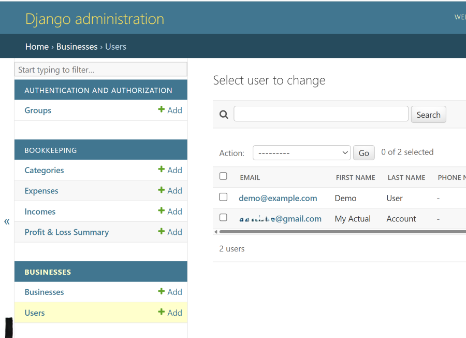466x338 pixels.
Task: Click the magnifying glass search icon
Action: [224, 115]
